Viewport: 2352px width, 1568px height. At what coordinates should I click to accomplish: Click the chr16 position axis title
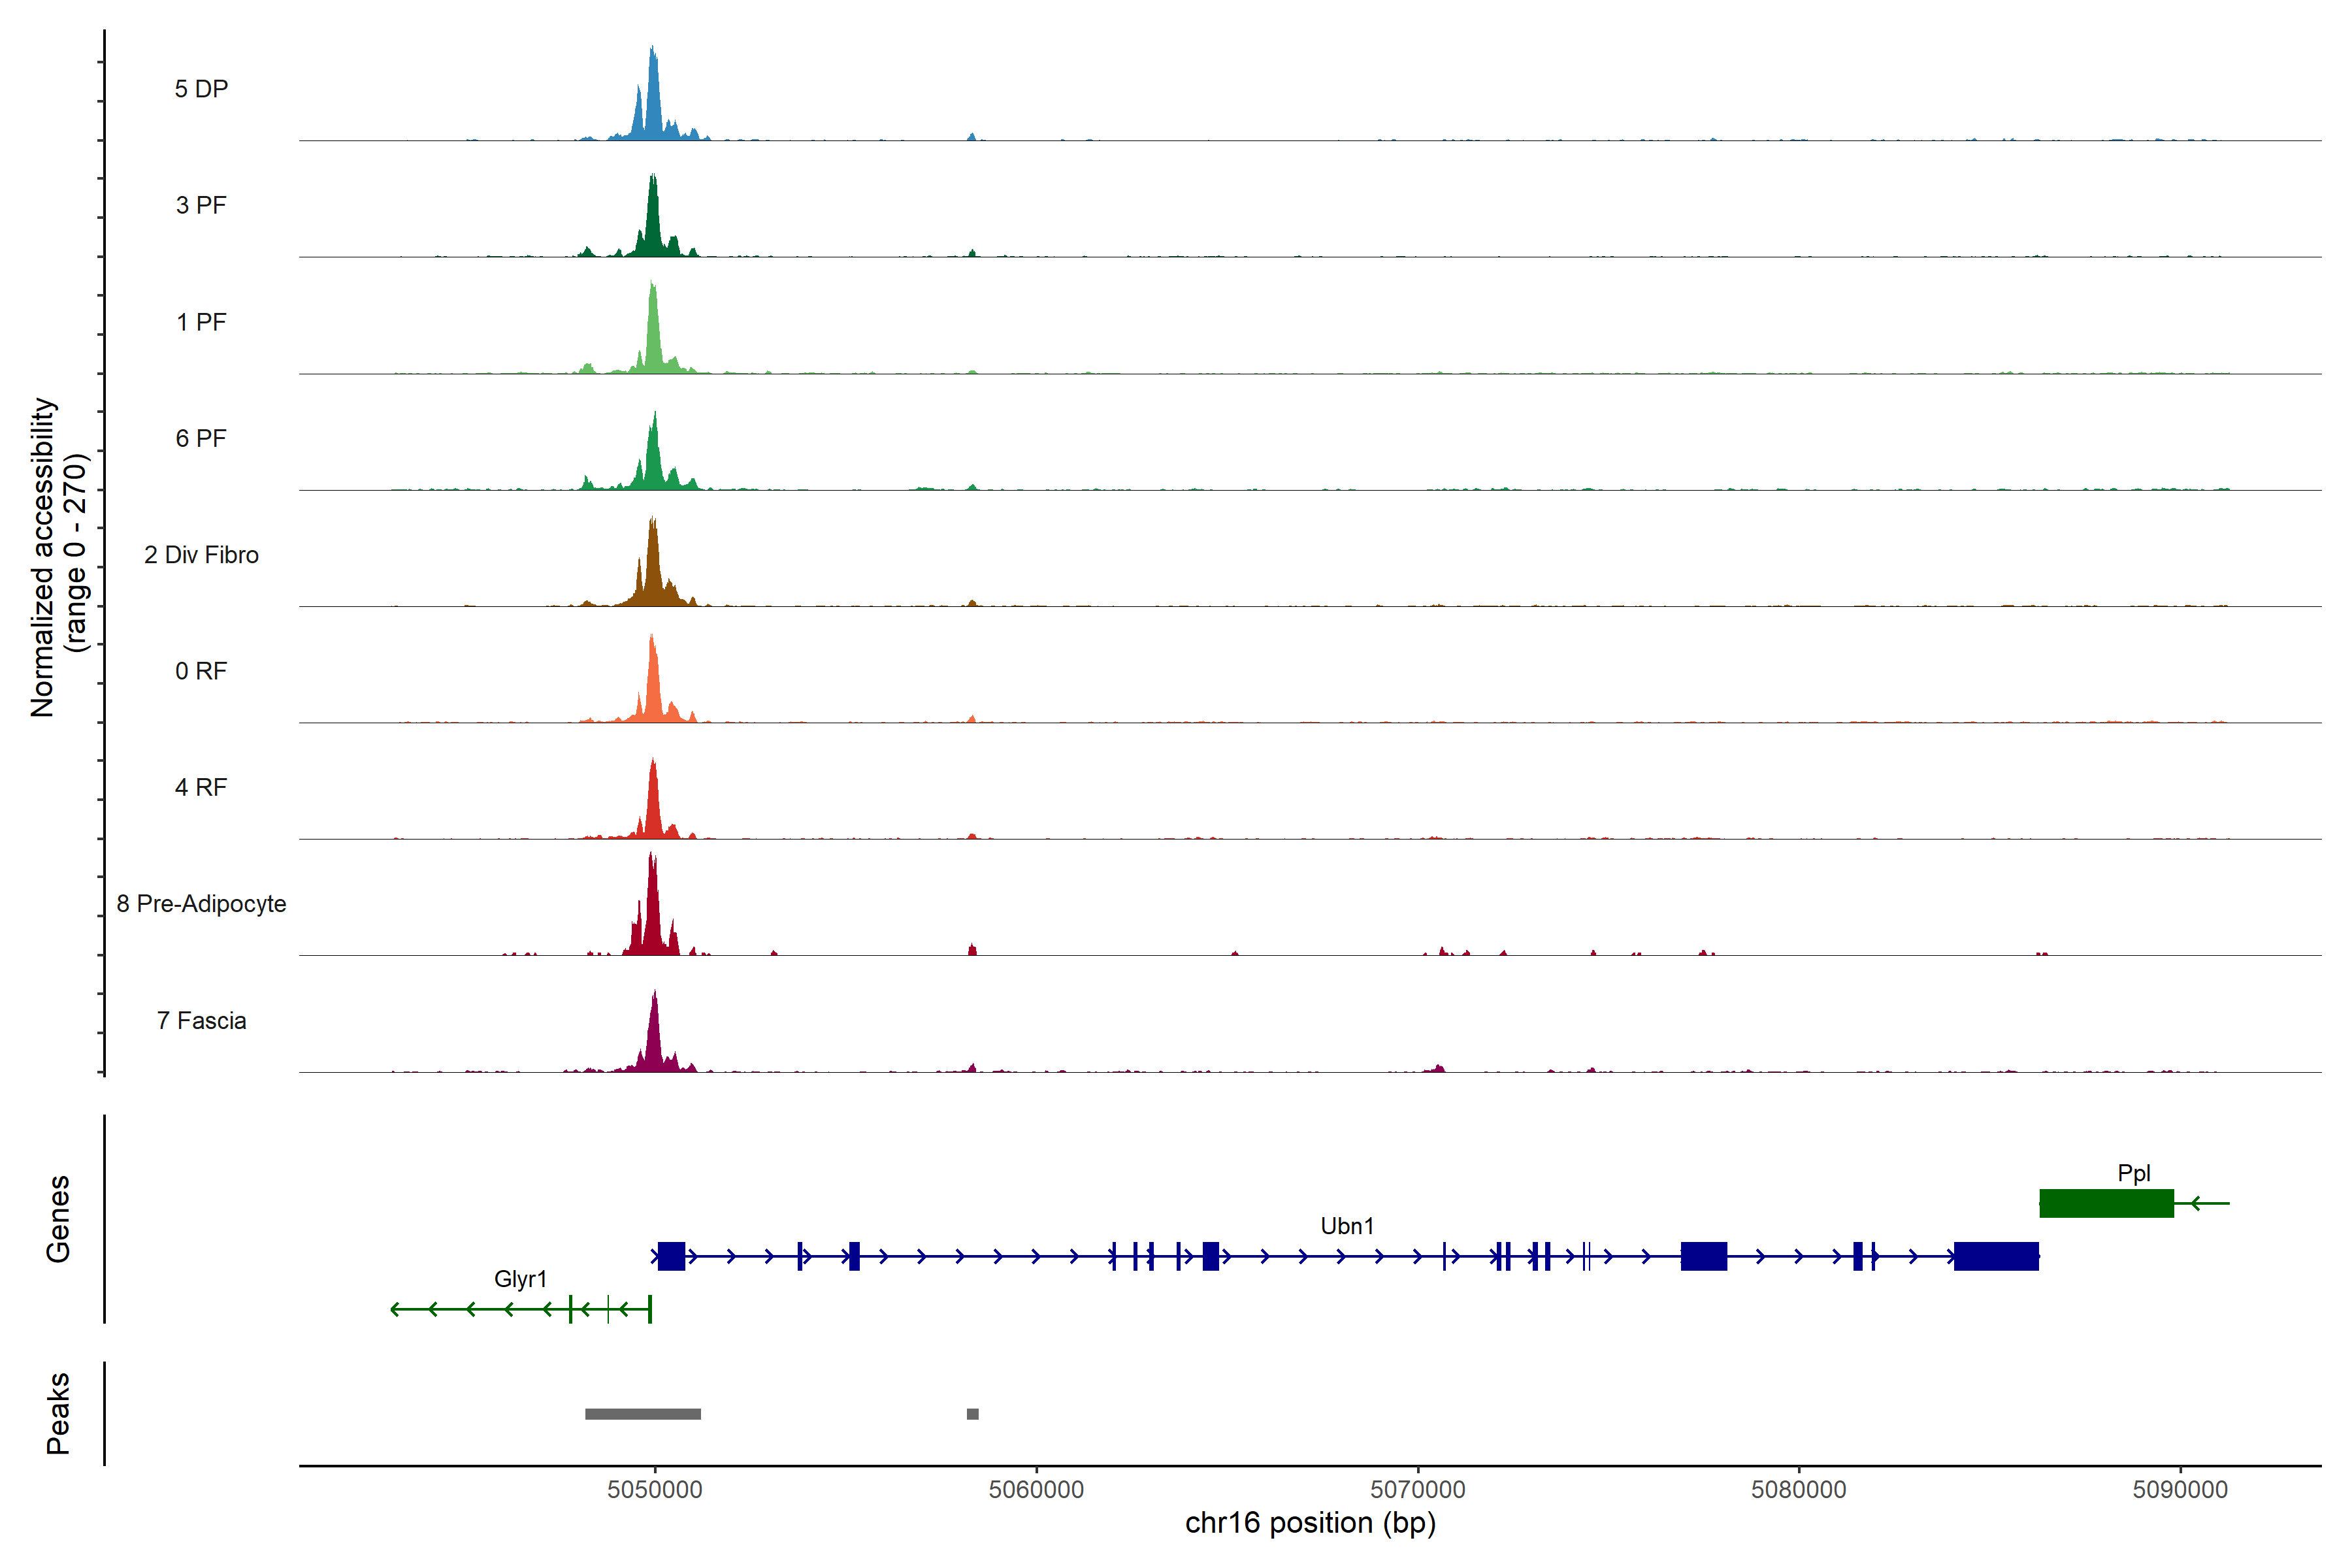click(x=1310, y=1523)
